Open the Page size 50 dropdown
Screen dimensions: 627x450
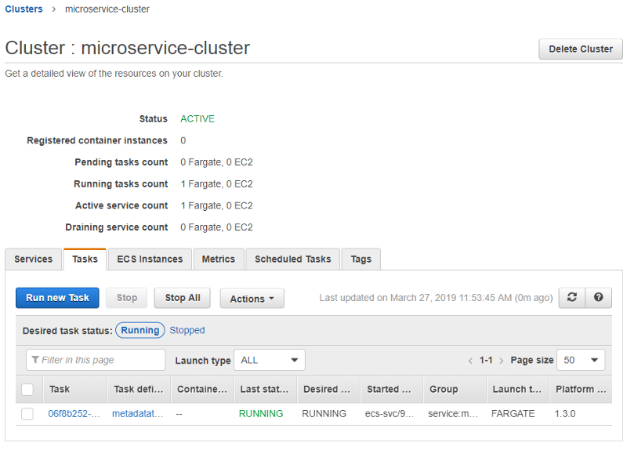[581, 360]
